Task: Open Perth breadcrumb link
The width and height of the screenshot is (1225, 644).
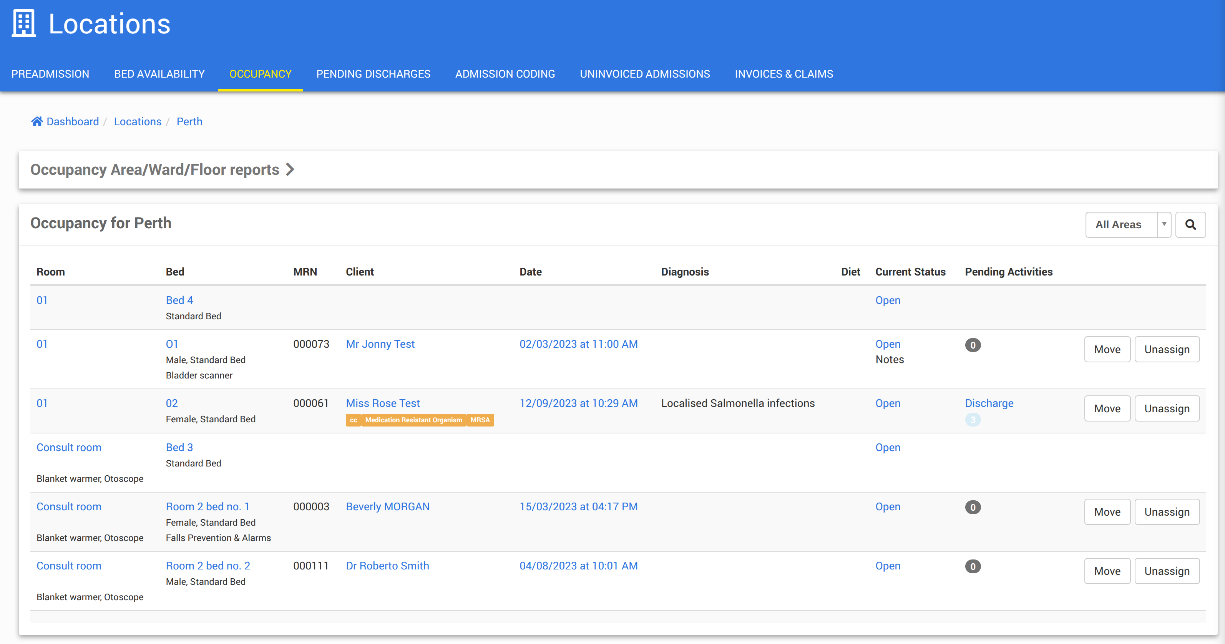Action: pos(189,121)
